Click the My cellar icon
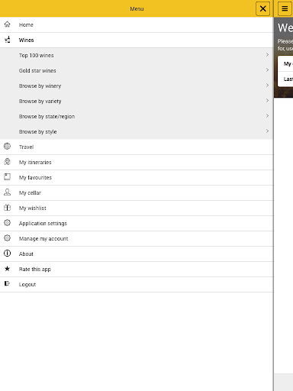 pyautogui.click(x=7, y=192)
